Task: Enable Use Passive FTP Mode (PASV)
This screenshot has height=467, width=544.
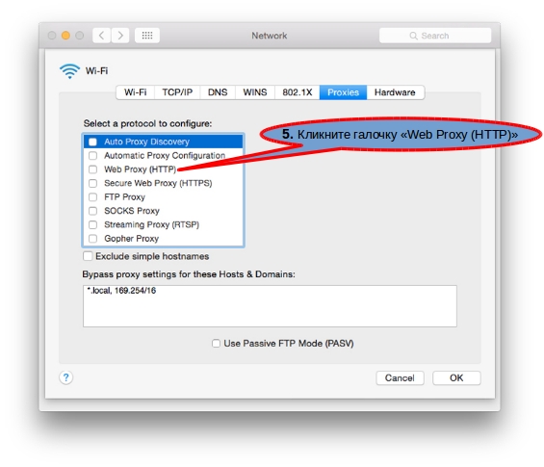Action: pos(216,344)
